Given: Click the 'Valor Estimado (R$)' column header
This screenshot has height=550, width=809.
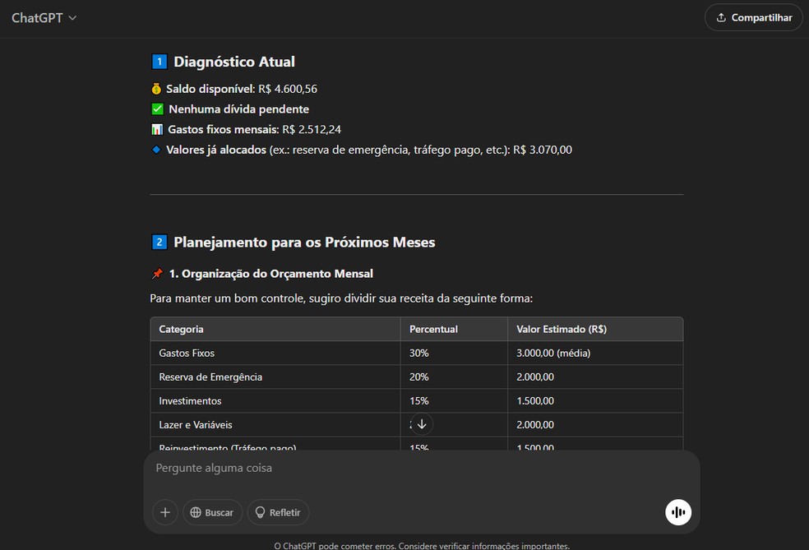Looking at the screenshot, I should pos(562,329).
